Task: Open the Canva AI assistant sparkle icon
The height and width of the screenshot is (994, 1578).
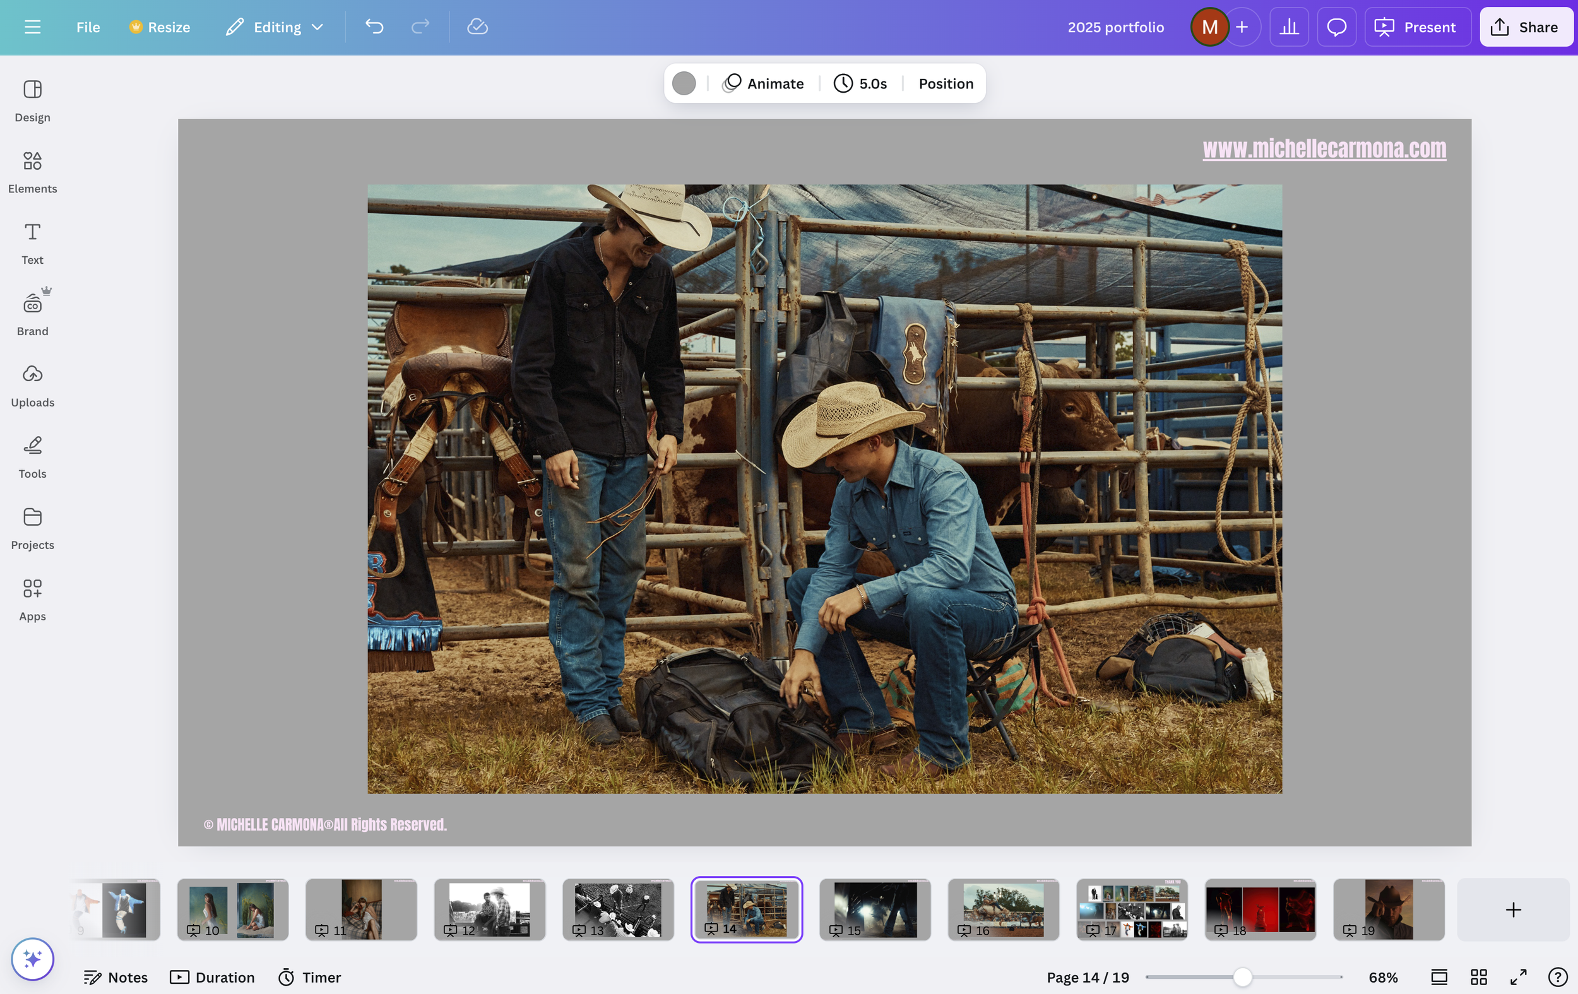Action: [32, 959]
